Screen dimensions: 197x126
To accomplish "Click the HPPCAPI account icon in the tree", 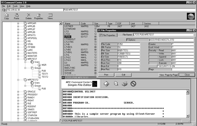I will (25, 23).
